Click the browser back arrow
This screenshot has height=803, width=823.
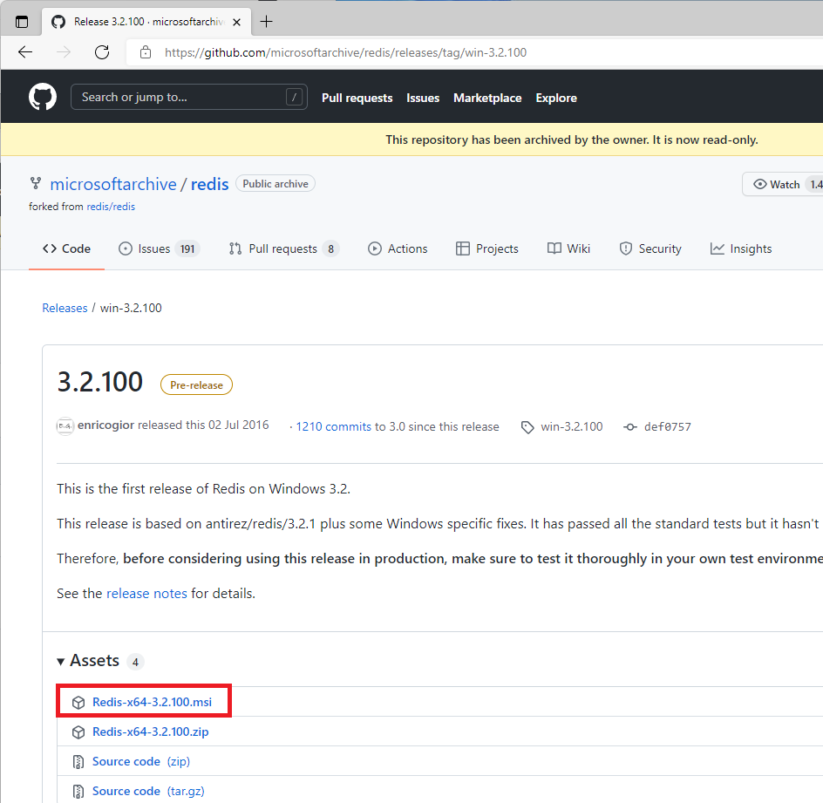click(25, 52)
